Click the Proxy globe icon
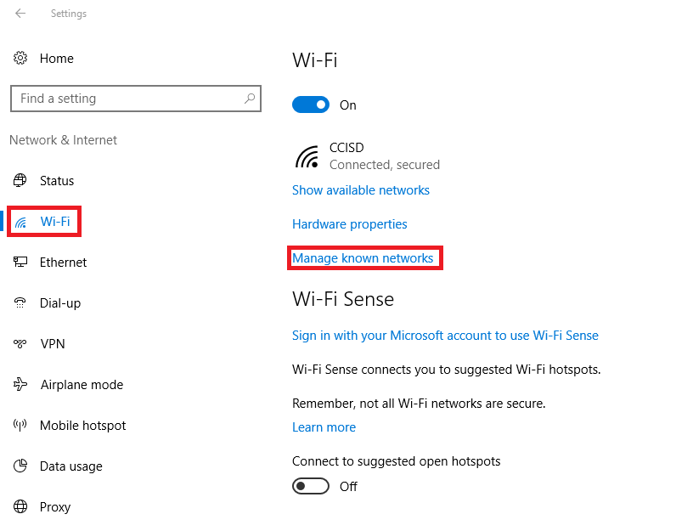Viewport: 693px width, 531px height. click(20, 506)
